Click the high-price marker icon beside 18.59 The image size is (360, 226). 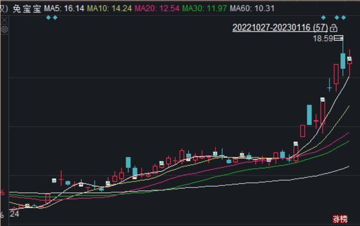(339, 38)
